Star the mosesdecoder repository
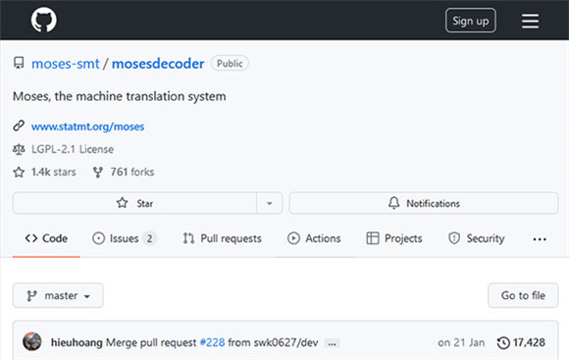Image resolution: width=569 pixels, height=360 pixels. [x=135, y=203]
